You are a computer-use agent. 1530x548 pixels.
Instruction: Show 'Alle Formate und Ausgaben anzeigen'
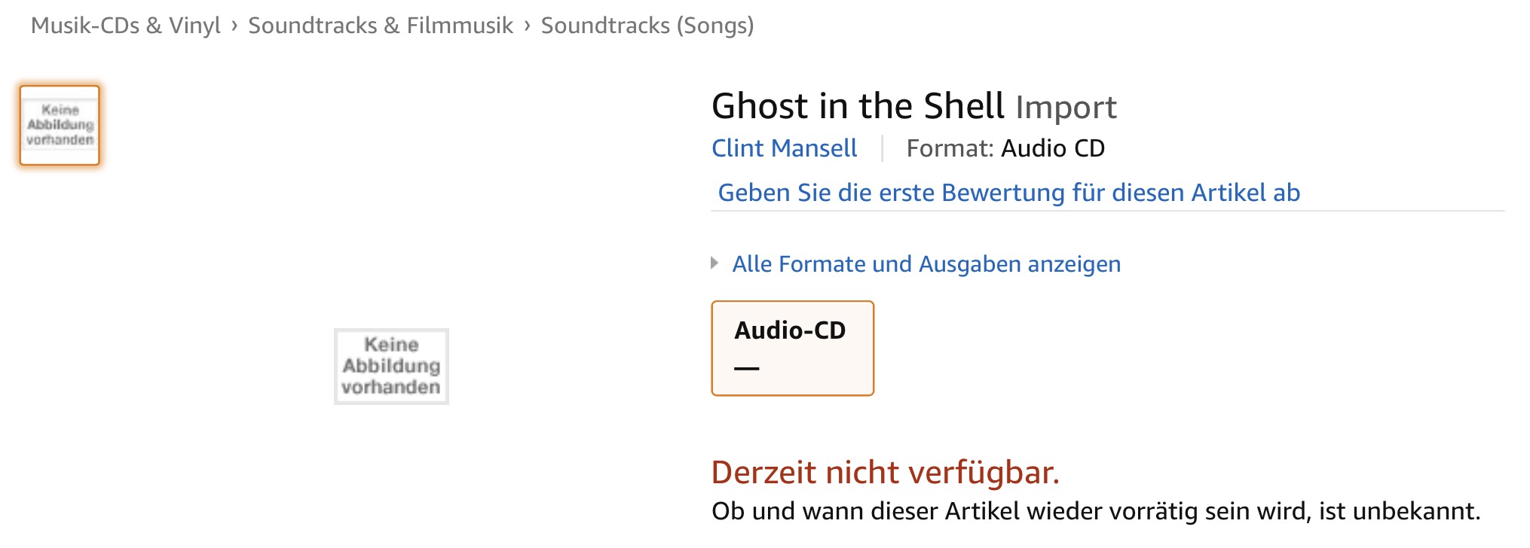pyautogui.click(x=926, y=264)
